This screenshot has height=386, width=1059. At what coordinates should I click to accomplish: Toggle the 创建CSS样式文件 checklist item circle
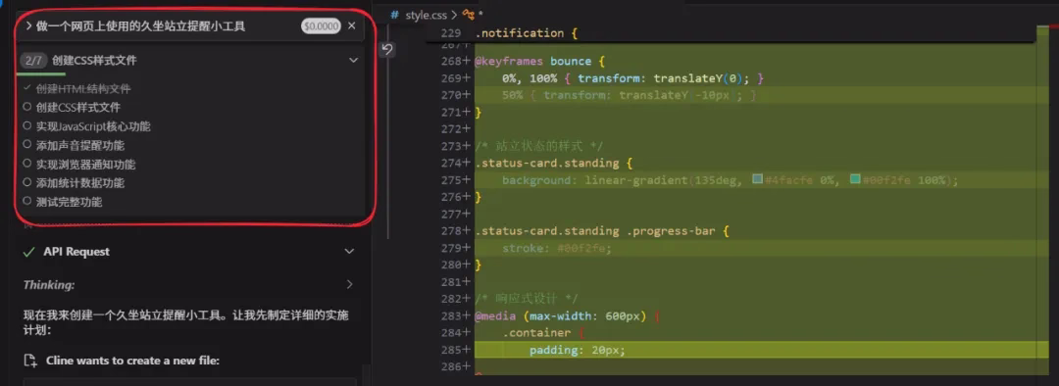(27, 107)
